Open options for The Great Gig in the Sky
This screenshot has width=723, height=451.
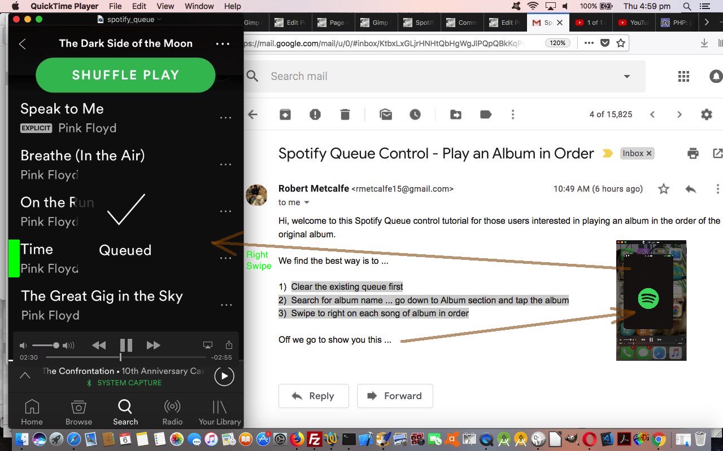[x=226, y=305]
